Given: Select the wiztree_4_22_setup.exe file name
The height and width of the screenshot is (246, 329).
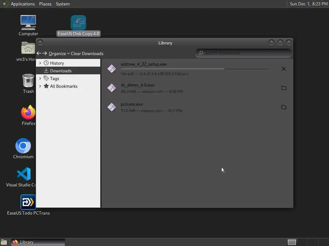Looking at the screenshot, I should [144, 64].
